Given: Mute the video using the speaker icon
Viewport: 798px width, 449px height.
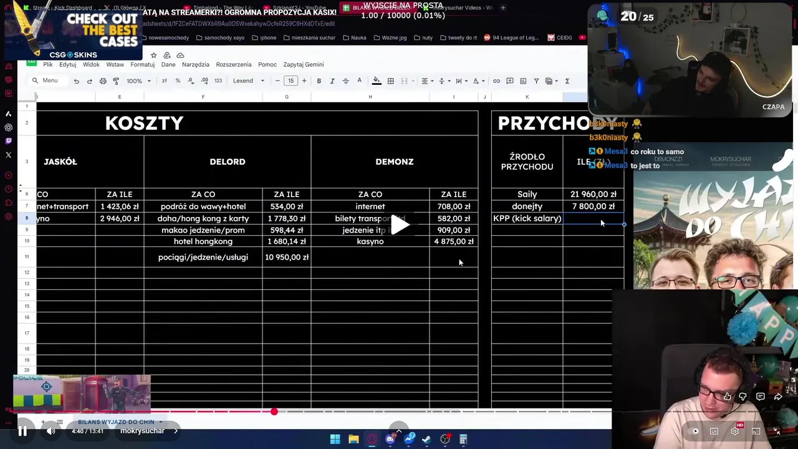Looking at the screenshot, I should pos(51,431).
